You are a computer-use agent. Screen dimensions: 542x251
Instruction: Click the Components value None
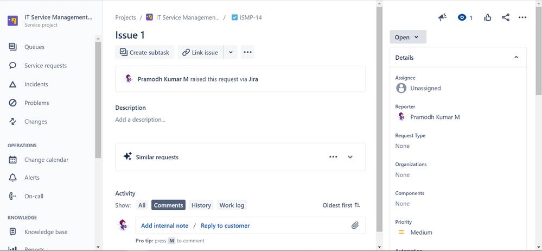click(x=403, y=204)
